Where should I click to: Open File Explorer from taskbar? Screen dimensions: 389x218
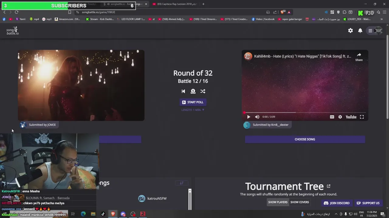93,214
